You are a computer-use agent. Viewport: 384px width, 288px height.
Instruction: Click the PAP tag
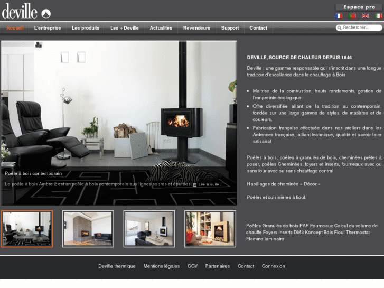tap(304, 226)
